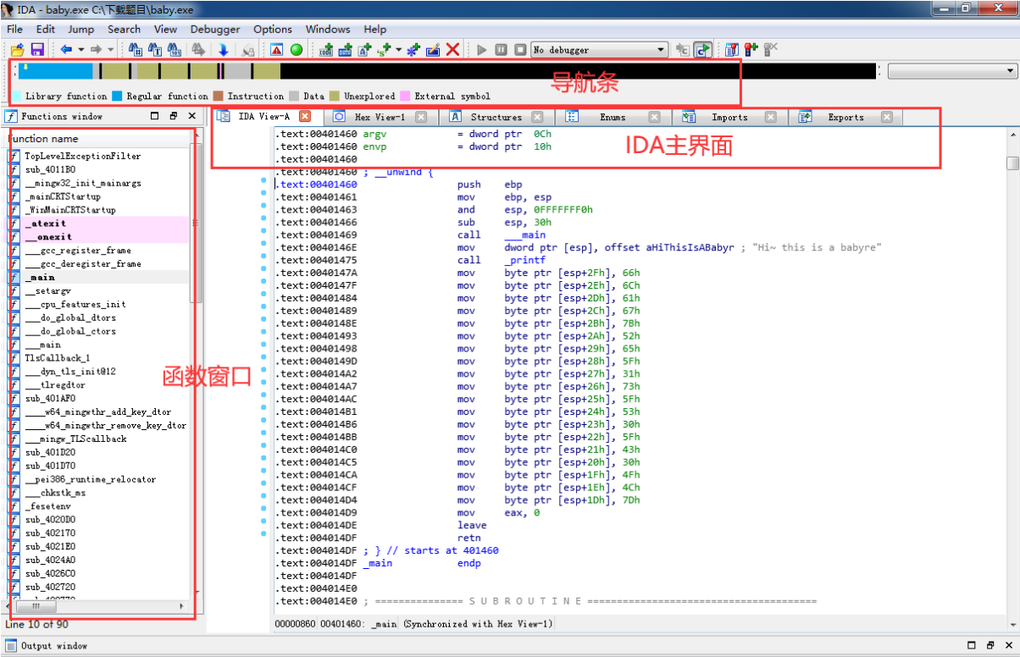Switch to the Structures tab
The width and height of the screenshot is (1020, 657).
(x=496, y=117)
